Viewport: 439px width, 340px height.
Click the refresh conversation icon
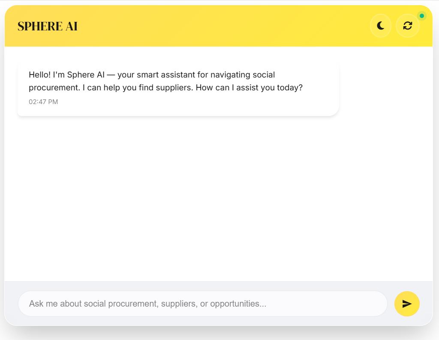(x=407, y=26)
